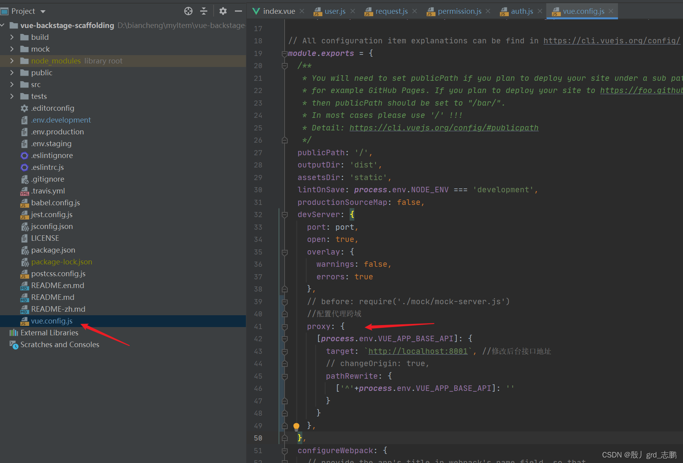This screenshot has height=463, width=683.
Task: Fold pathRewrite block at line 45
Action: tap(285, 376)
